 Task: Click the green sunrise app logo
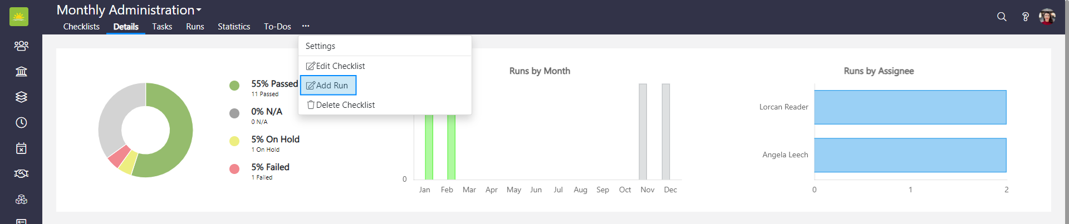[x=19, y=17]
